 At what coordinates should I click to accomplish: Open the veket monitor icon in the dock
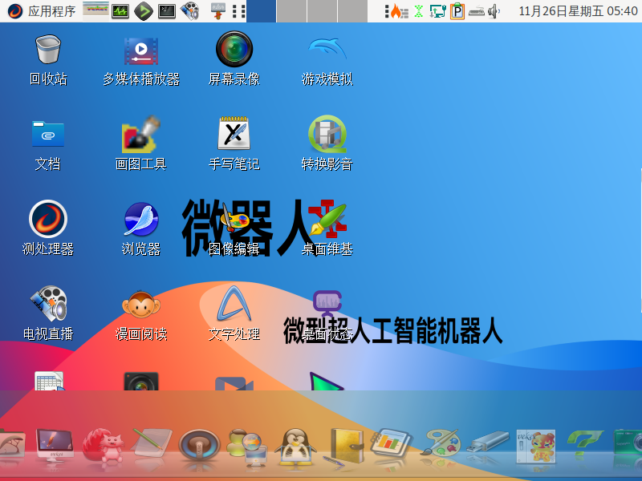[x=55, y=445]
